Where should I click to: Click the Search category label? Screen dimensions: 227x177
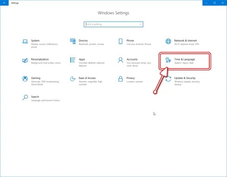point(35,97)
